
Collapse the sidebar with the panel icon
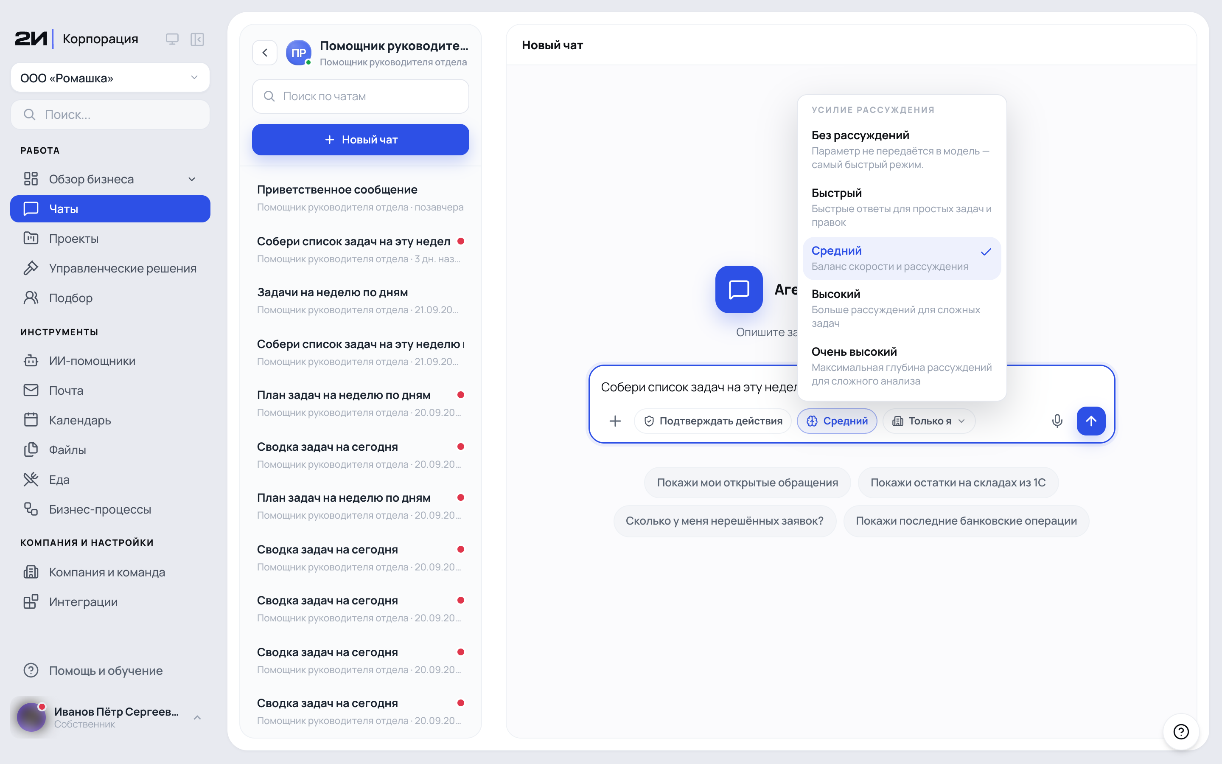click(197, 39)
